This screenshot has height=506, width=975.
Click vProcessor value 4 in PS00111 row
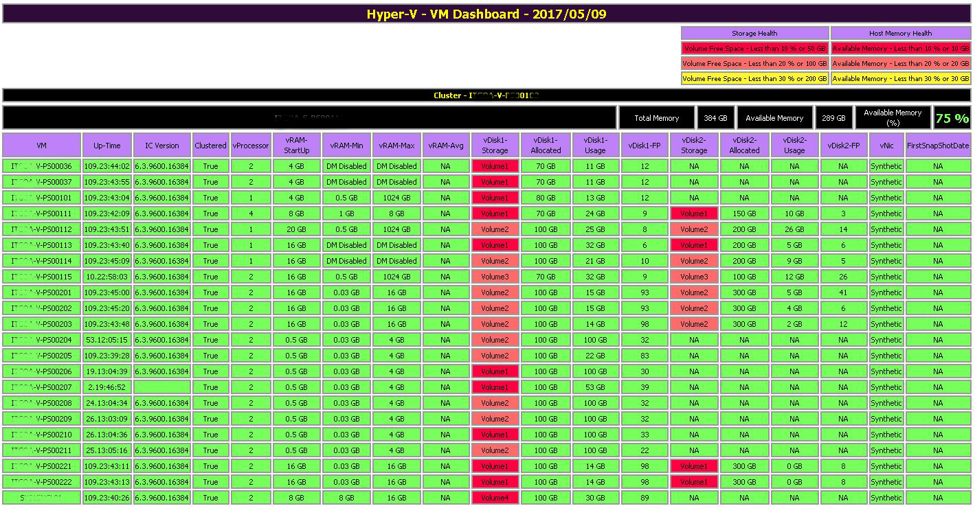(251, 214)
